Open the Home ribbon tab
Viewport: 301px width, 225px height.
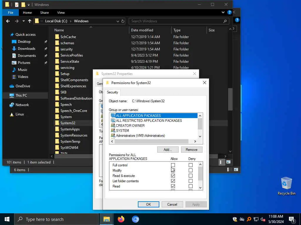[x=27, y=13]
